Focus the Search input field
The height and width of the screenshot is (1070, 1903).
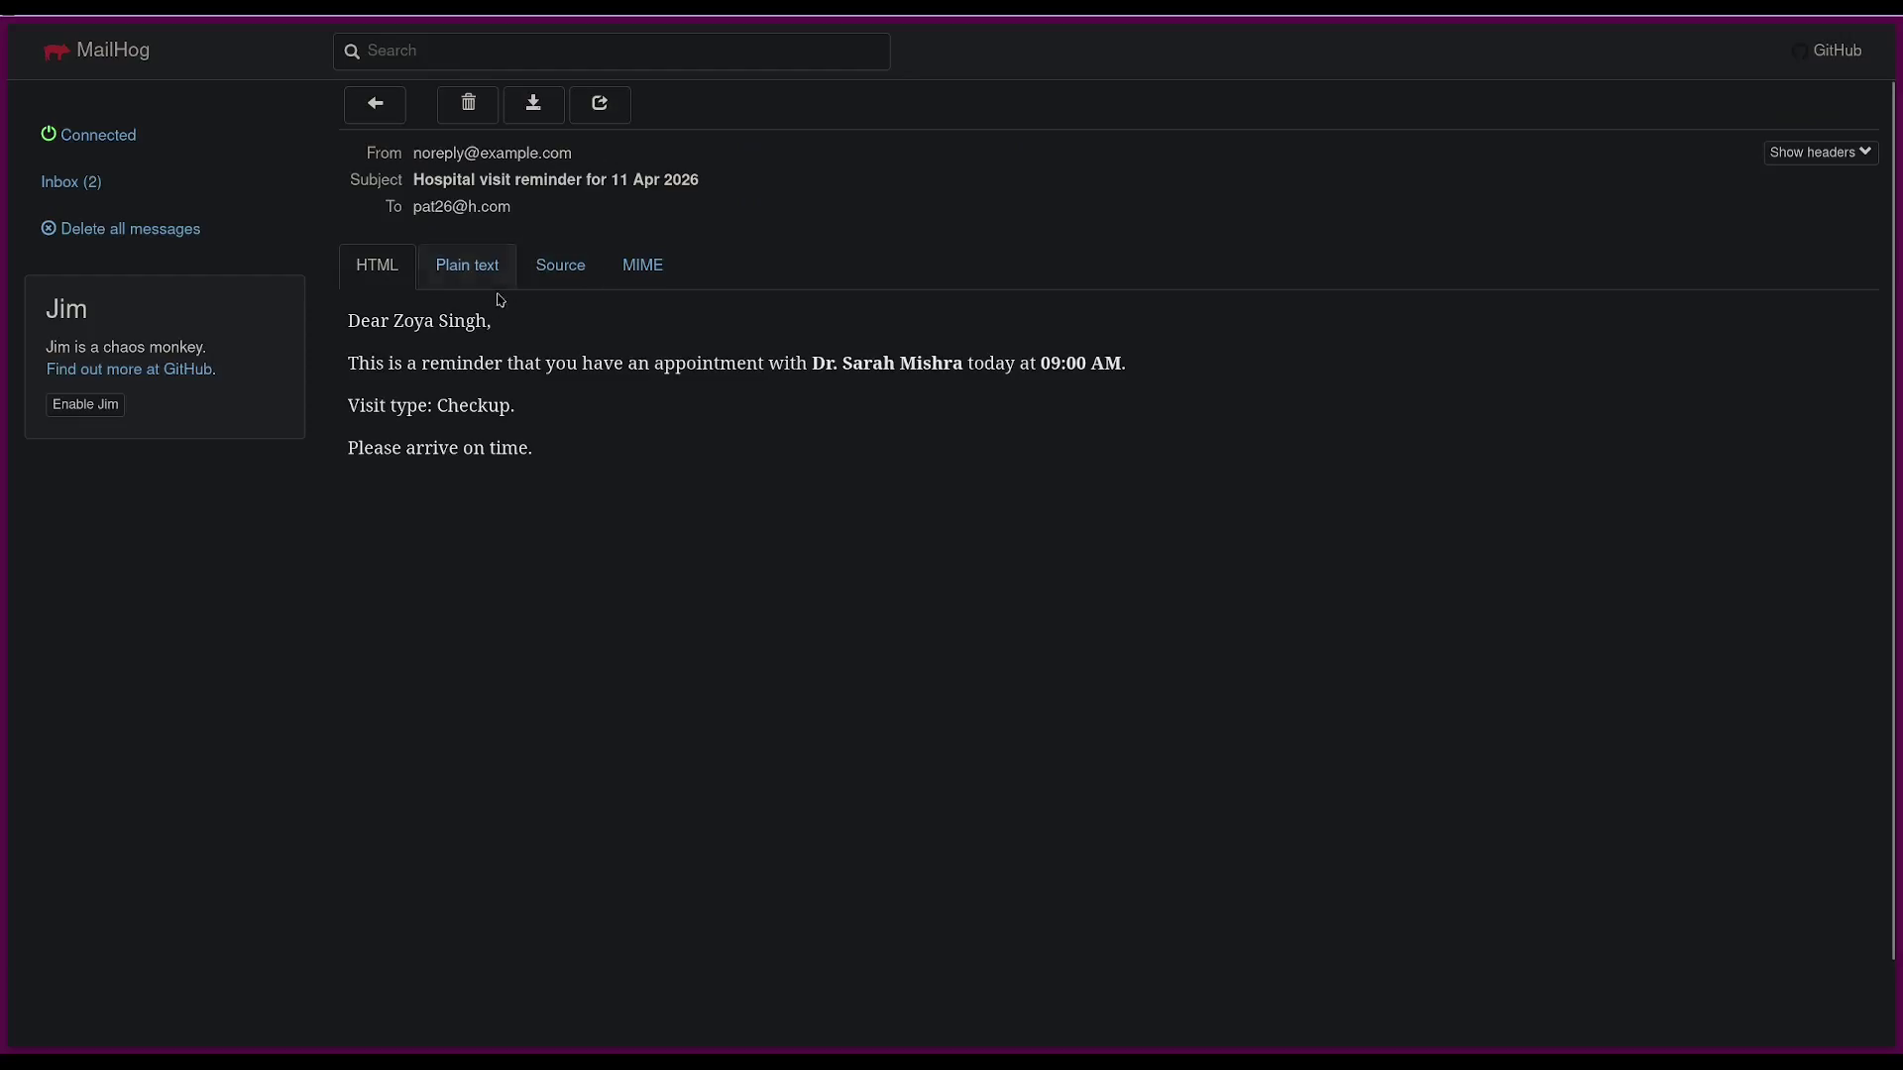coord(612,52)
